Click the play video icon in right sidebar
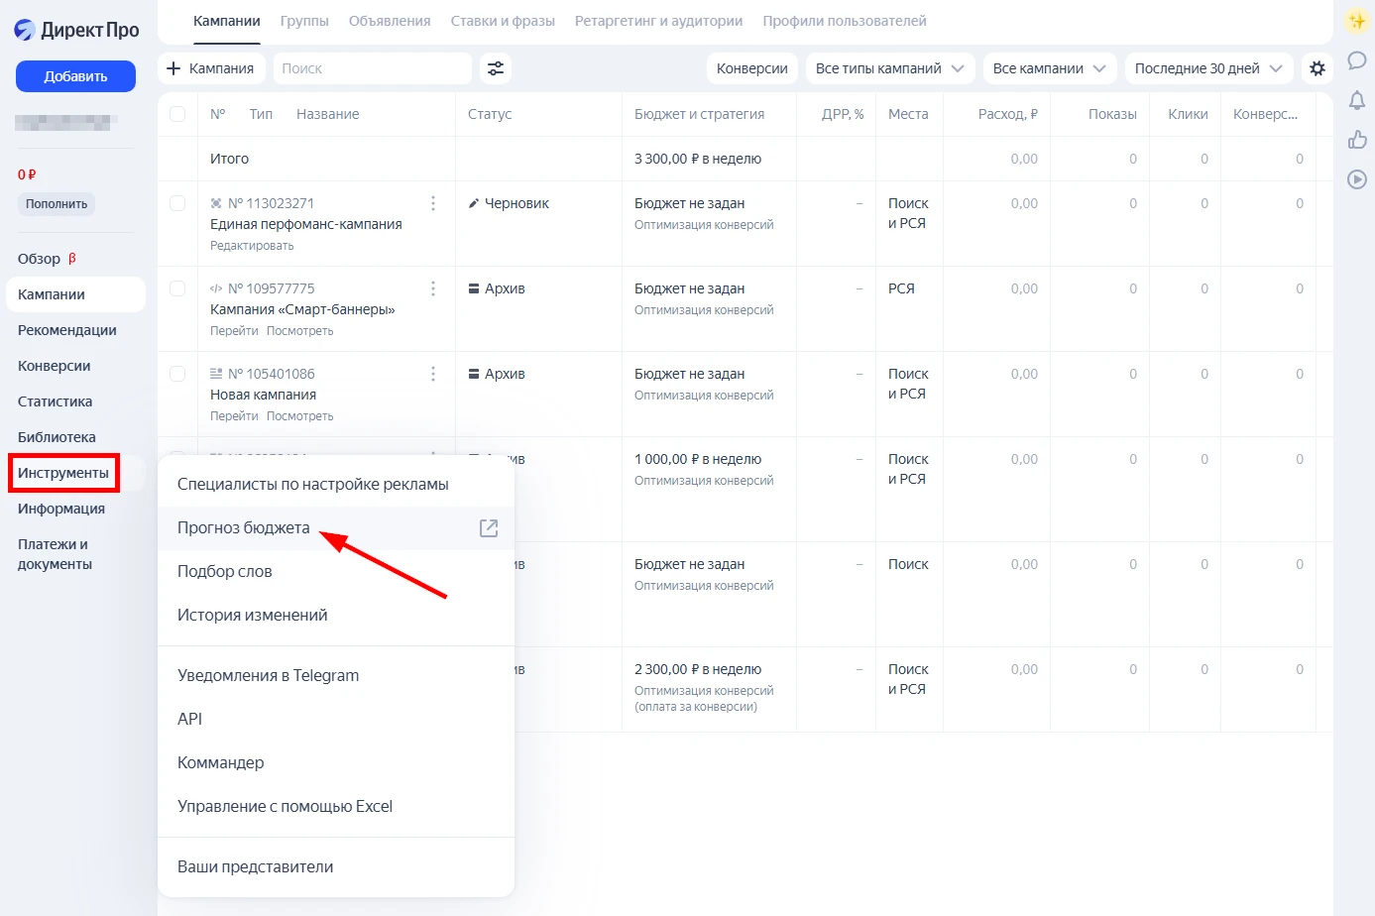This screenshot has height=916, width=1375. [x=1356, y=179]
